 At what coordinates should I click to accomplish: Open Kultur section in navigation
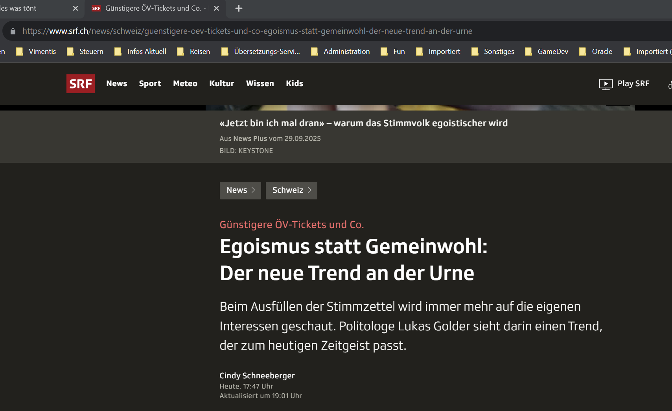click(x=221, y=83)
